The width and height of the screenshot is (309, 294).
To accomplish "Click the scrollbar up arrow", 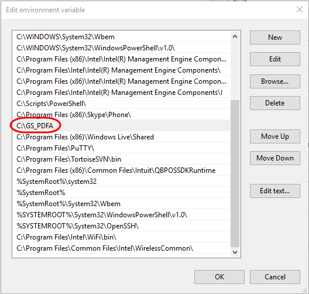I will [235, 36].
